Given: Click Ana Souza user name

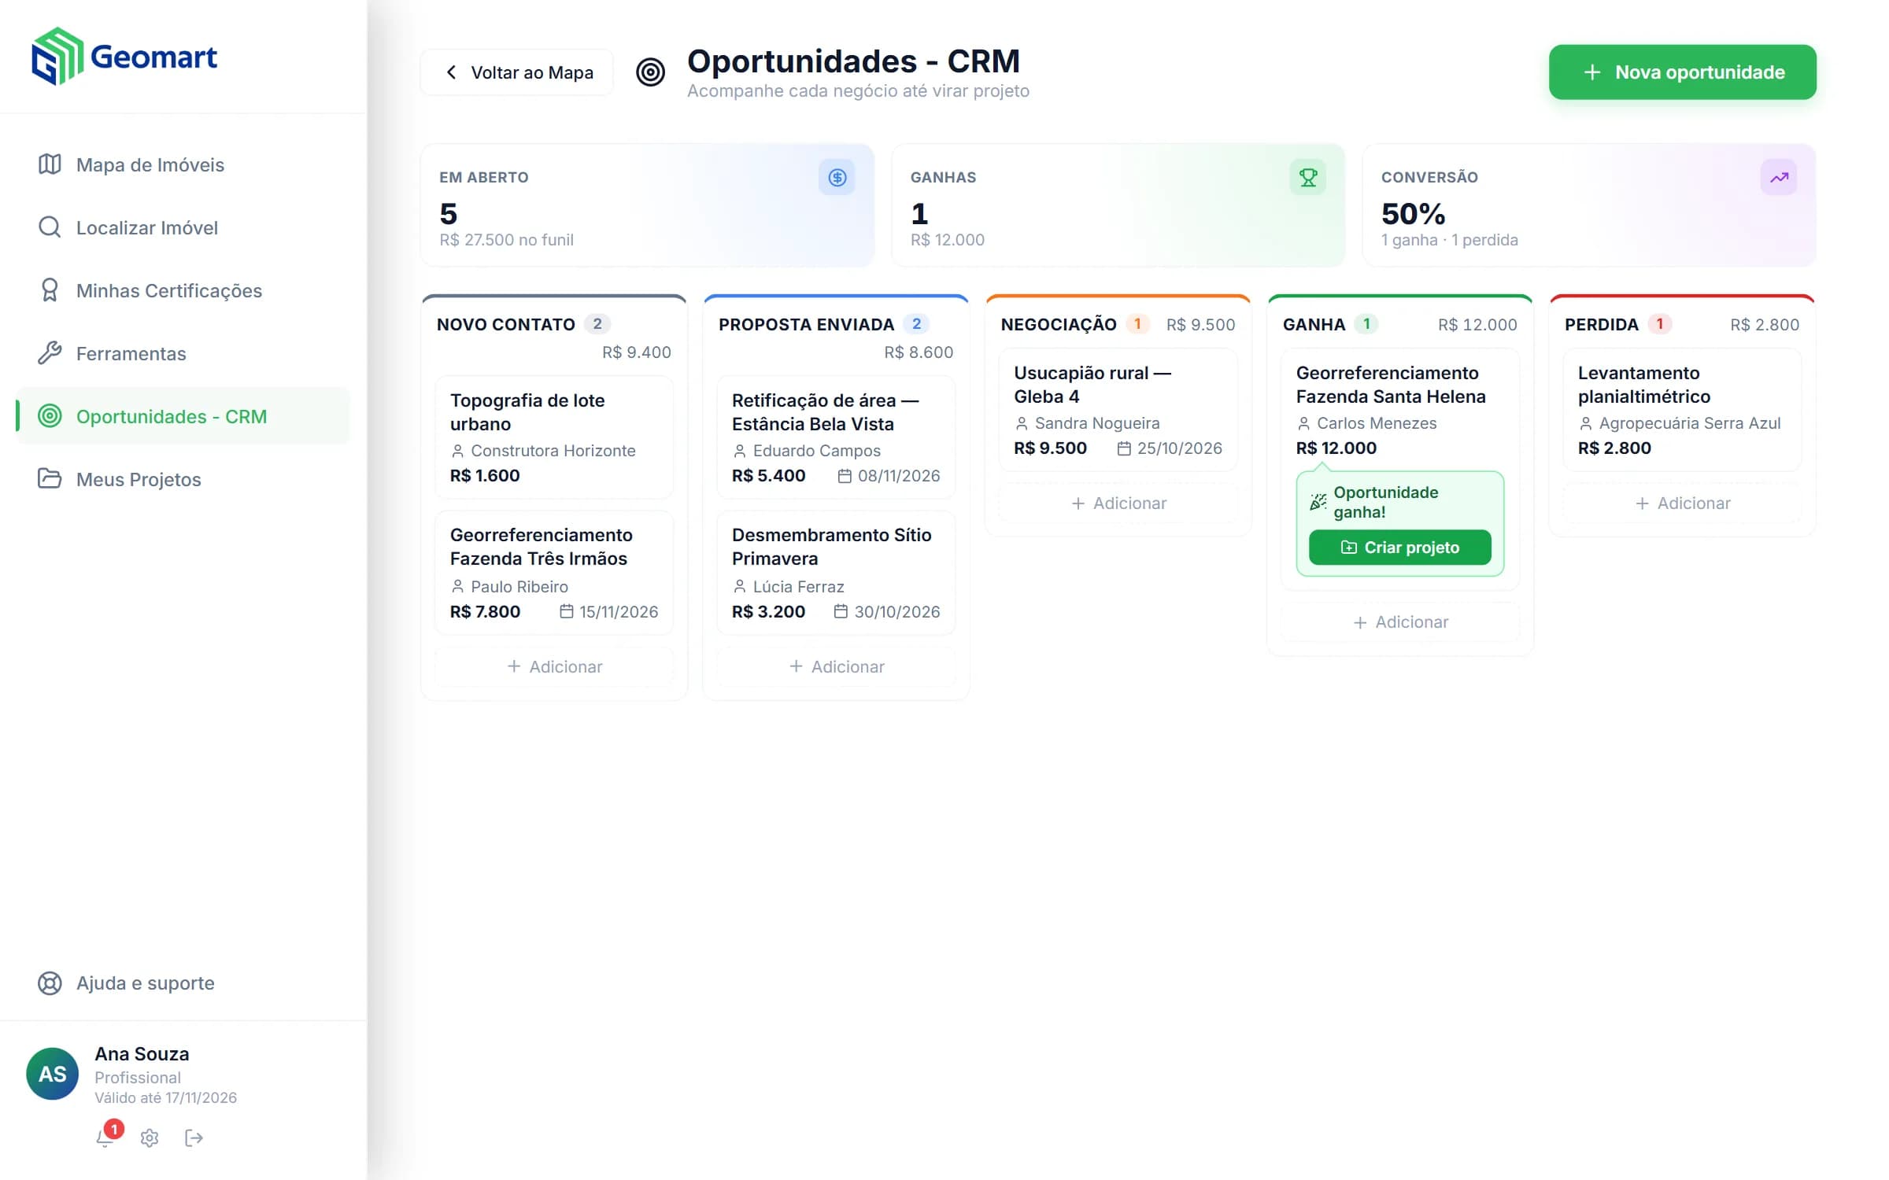Looking at the screenshot, I should click(142, 1054).
